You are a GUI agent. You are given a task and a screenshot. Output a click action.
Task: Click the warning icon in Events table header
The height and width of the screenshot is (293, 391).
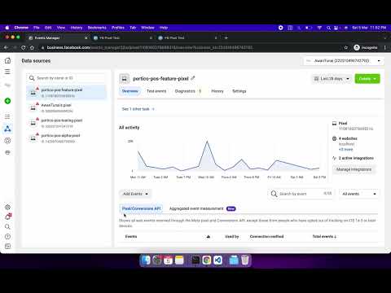tap(209, 237)
